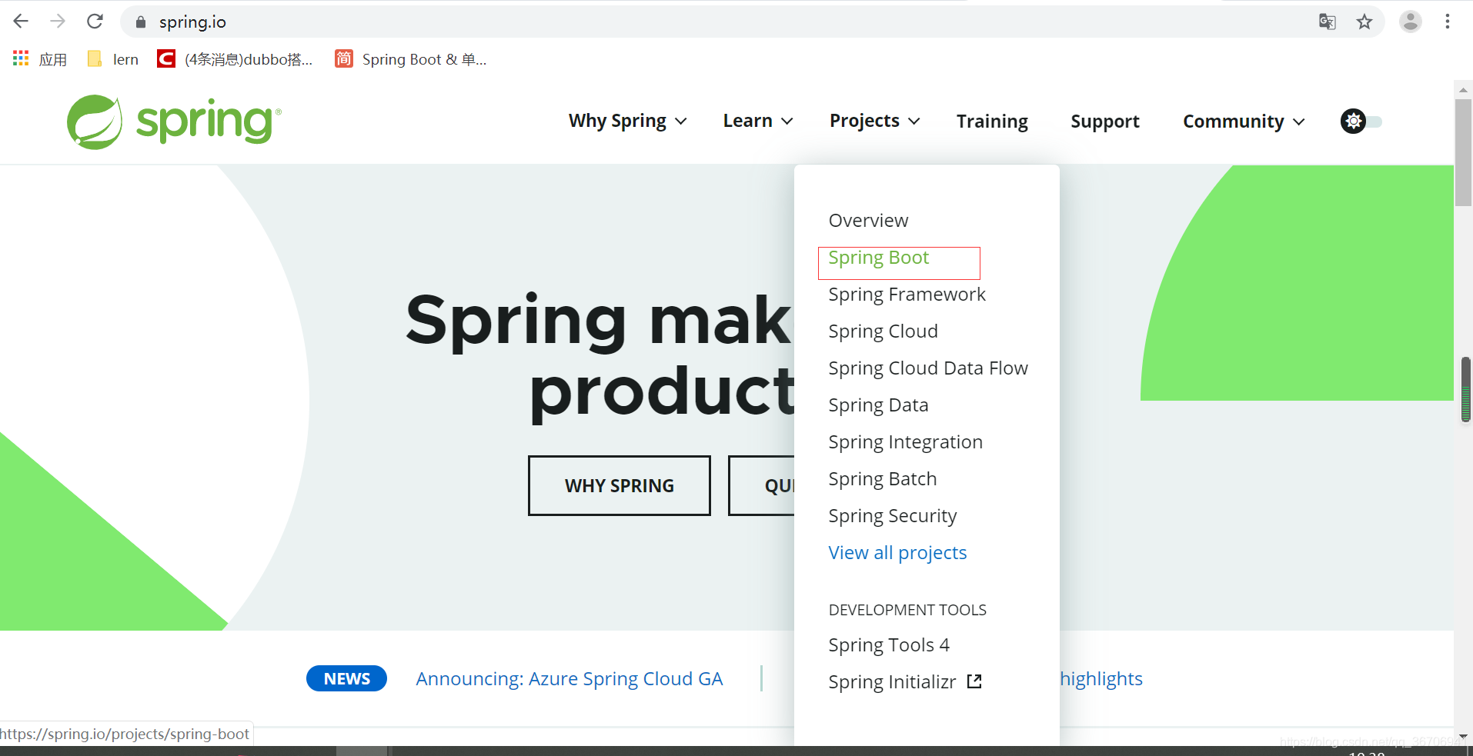Open the translate page icon

click(1328, 22)
